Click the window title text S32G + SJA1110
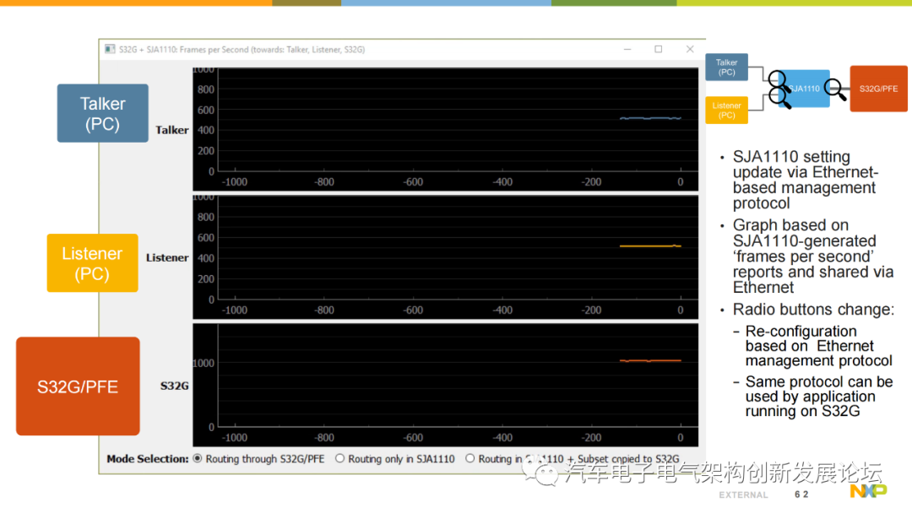Viewport: 912px width, 513px height. [x=242, y=50]
